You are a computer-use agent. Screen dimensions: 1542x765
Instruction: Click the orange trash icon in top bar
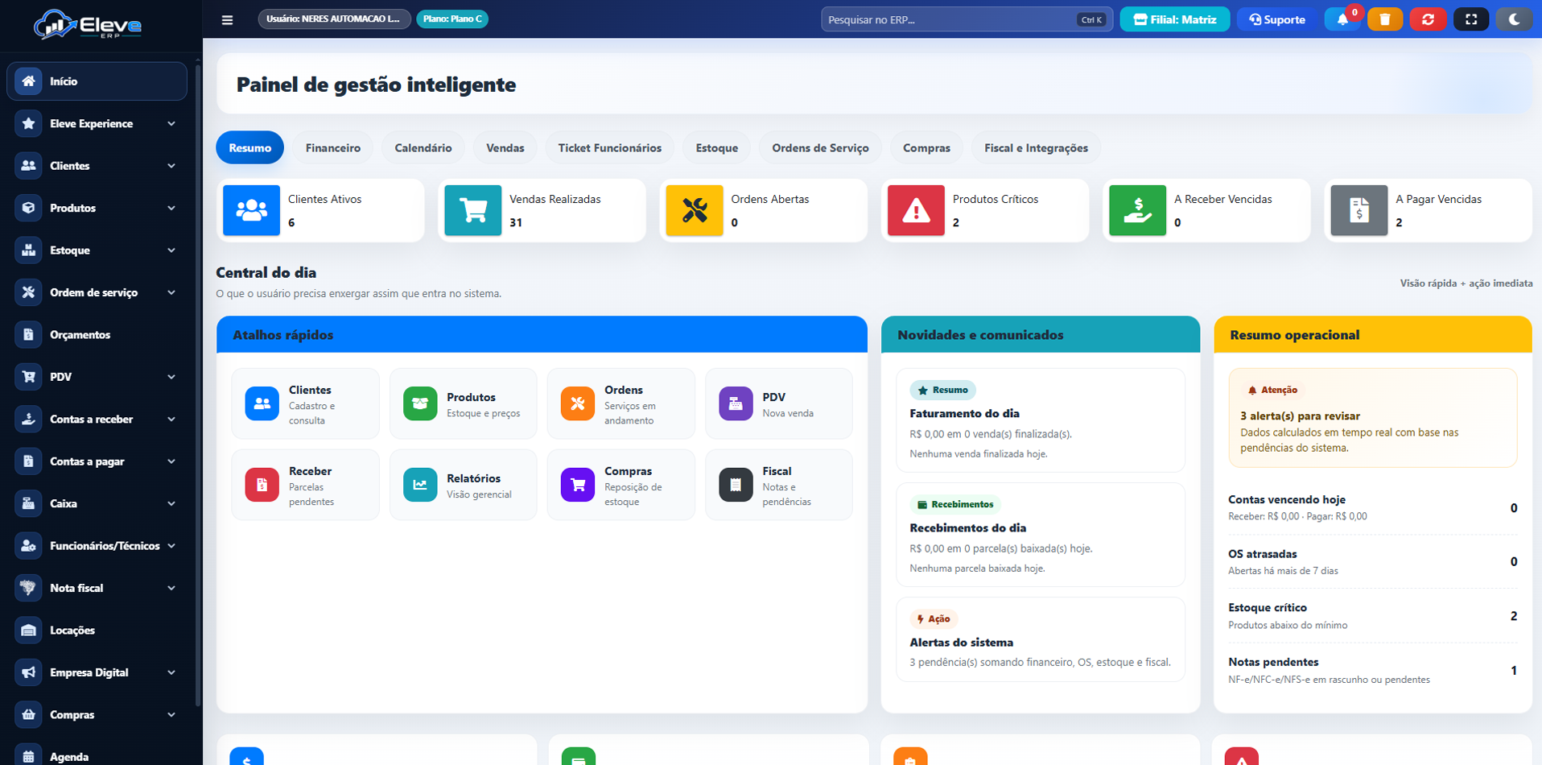click(x=1384, y=19)
